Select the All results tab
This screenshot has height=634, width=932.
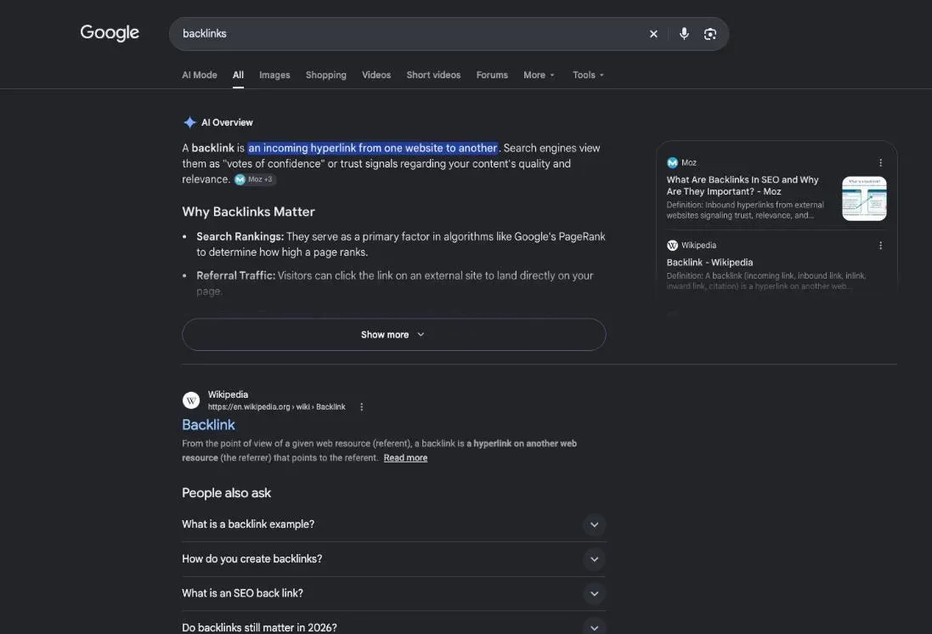point(238,75)
